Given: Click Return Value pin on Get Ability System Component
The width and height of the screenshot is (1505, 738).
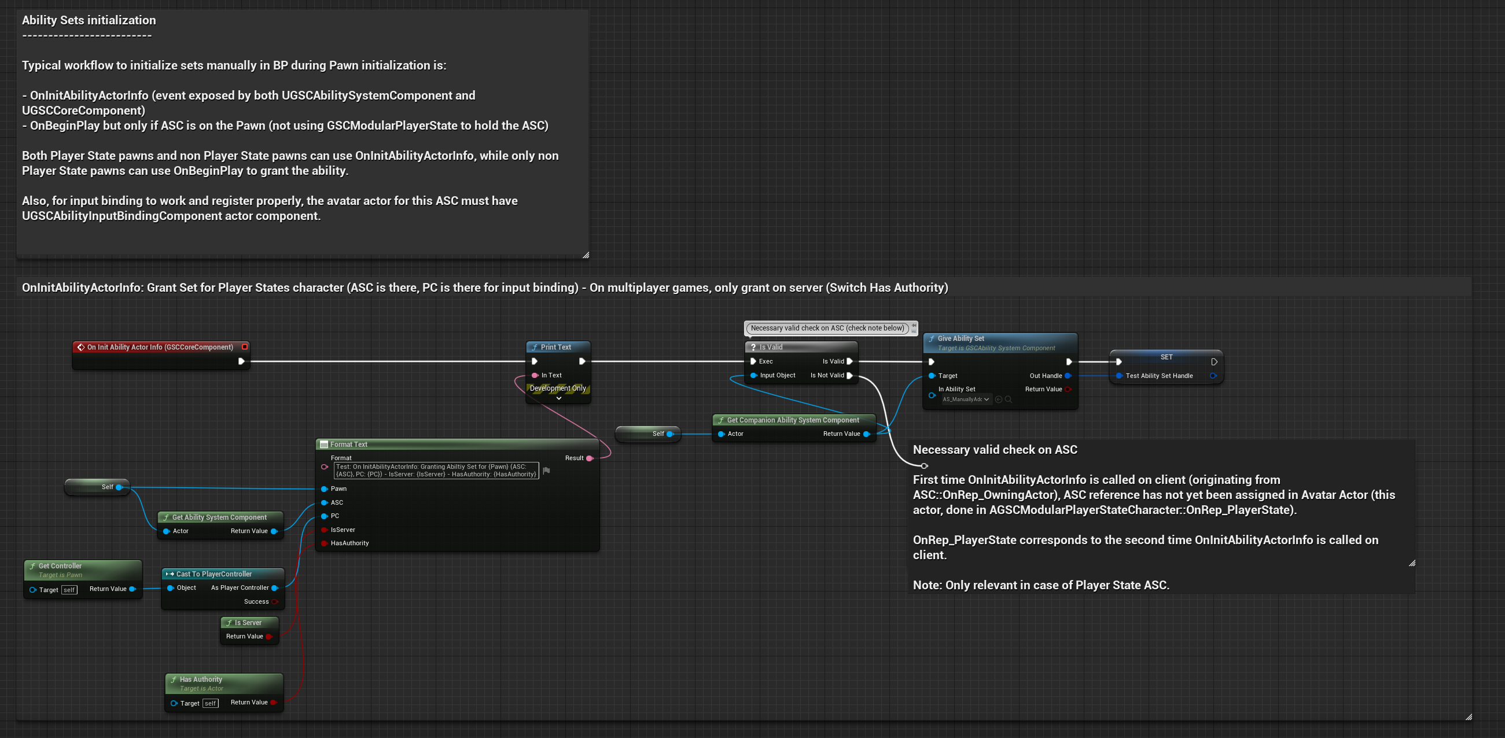Looking at the screenshot, I should (274, 531).
